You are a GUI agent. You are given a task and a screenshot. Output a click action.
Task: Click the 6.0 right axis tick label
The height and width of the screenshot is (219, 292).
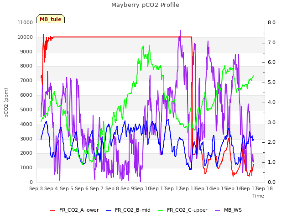coord(271,62)
